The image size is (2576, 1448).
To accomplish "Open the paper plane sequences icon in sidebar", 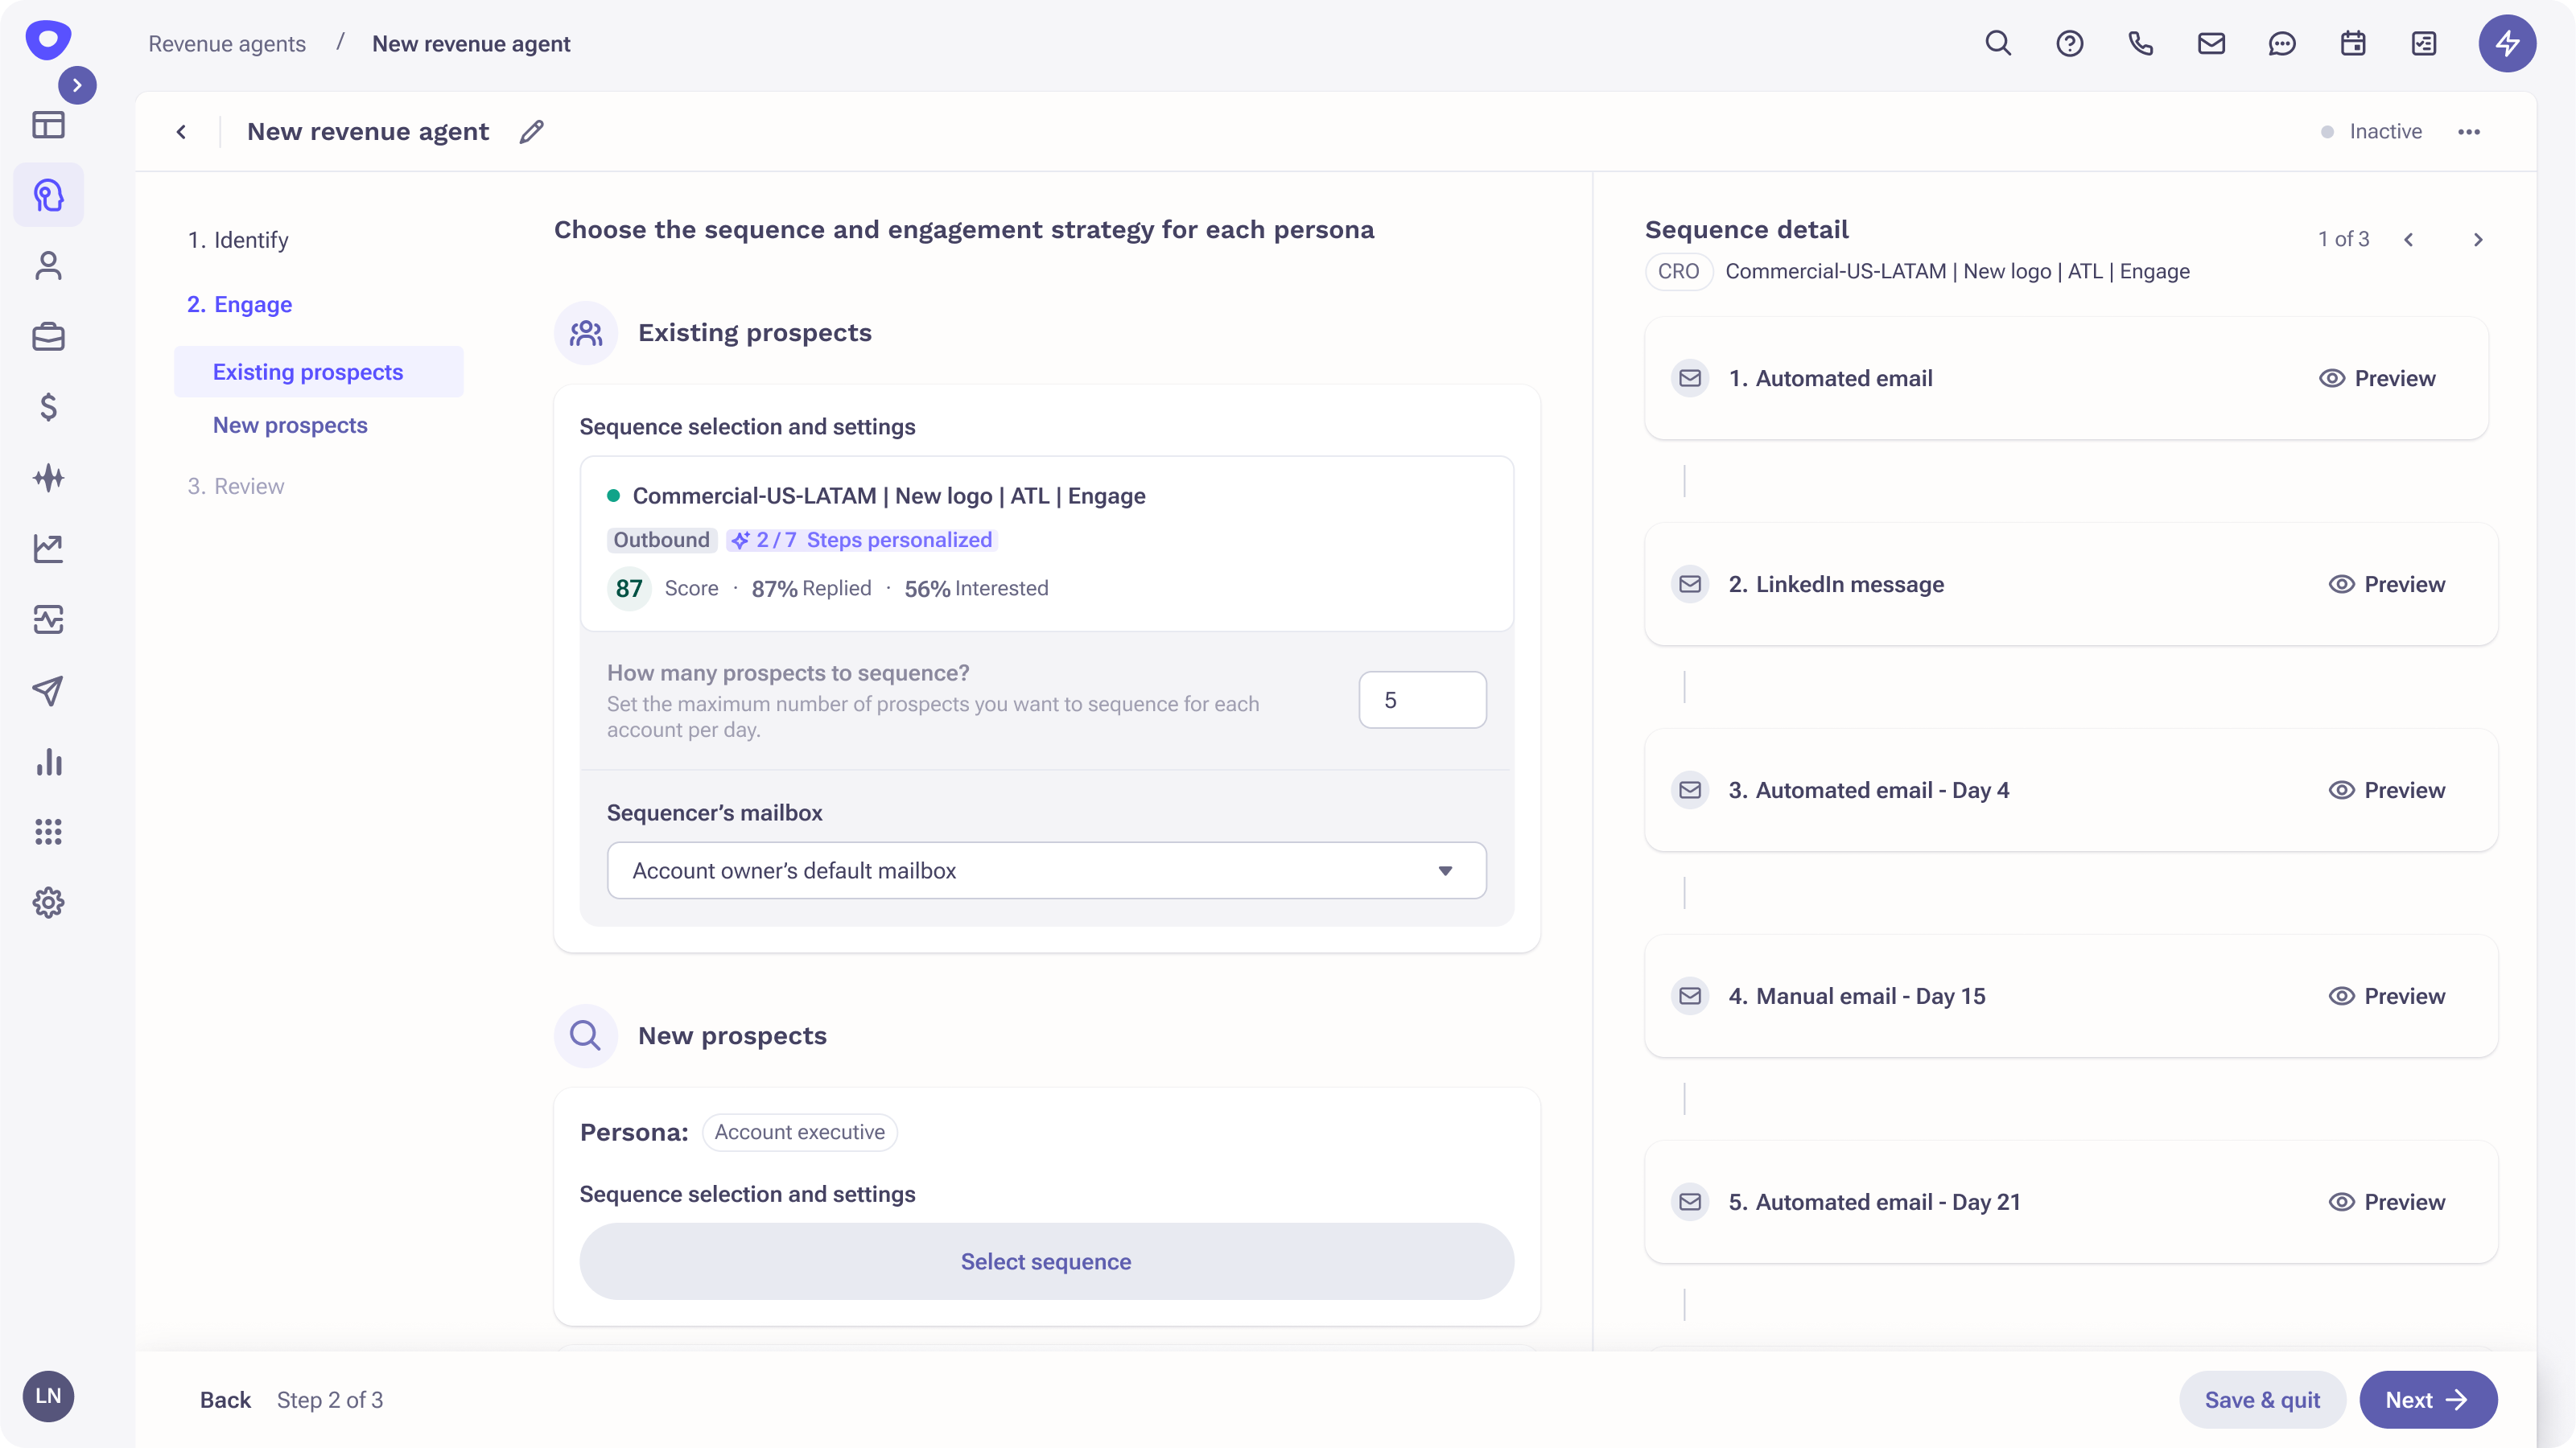I will (48, 690).
